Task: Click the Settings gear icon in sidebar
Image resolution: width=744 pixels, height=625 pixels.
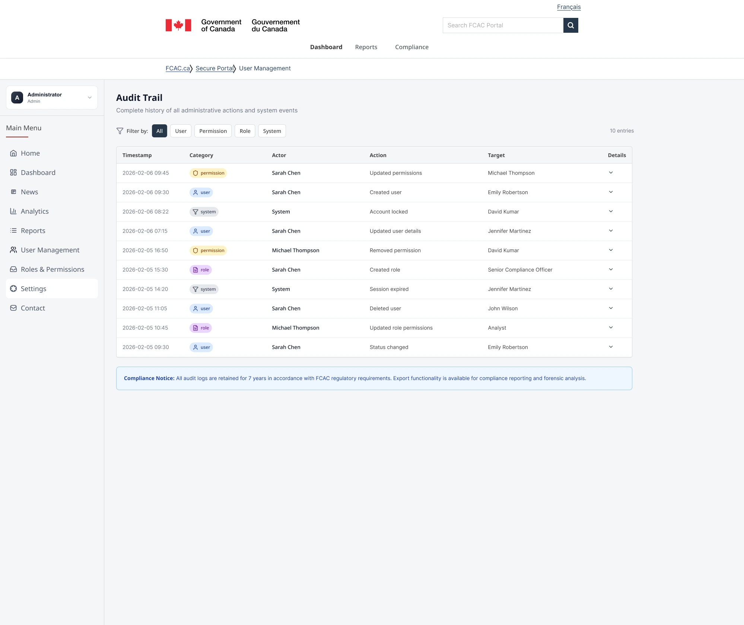Action: [x=13, y=288]
